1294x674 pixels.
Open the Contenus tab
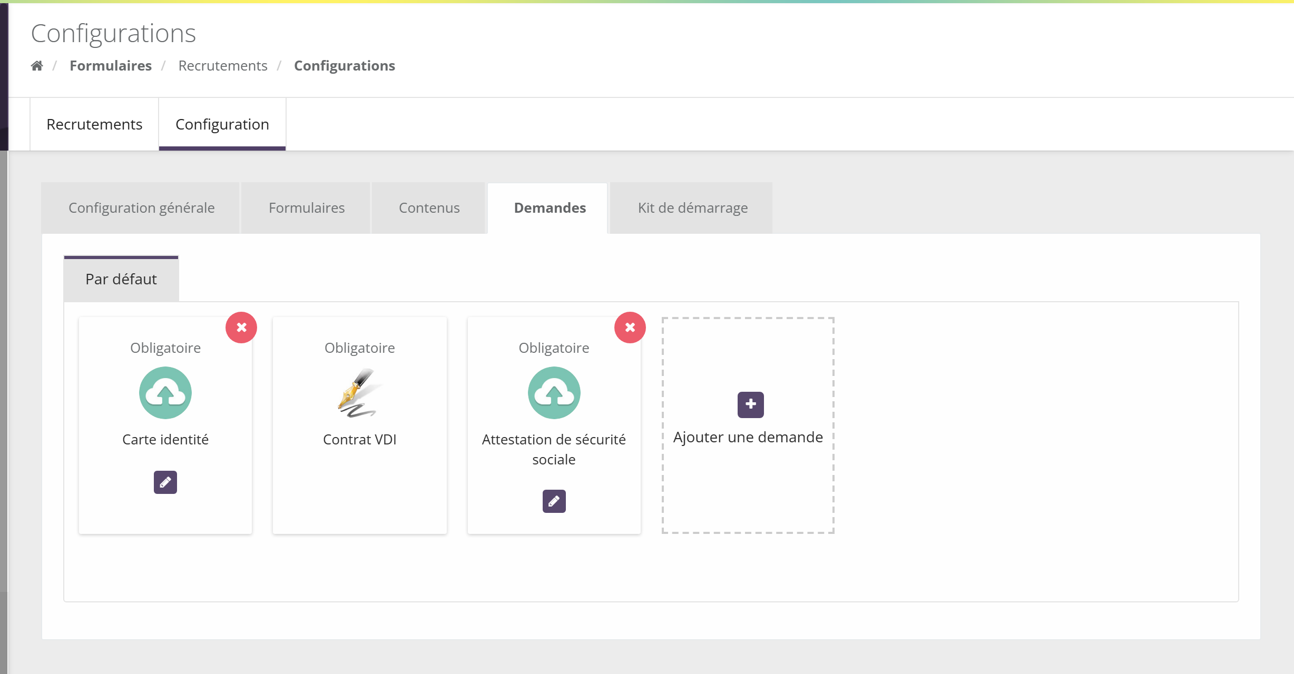click(x=429, y=208)
